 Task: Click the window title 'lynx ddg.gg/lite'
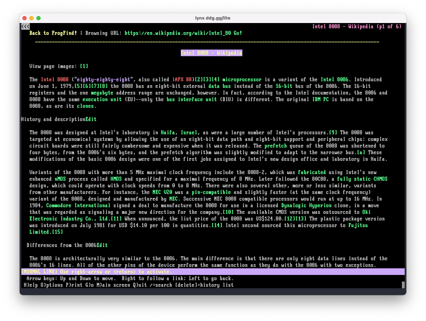[x=213, y=18]
